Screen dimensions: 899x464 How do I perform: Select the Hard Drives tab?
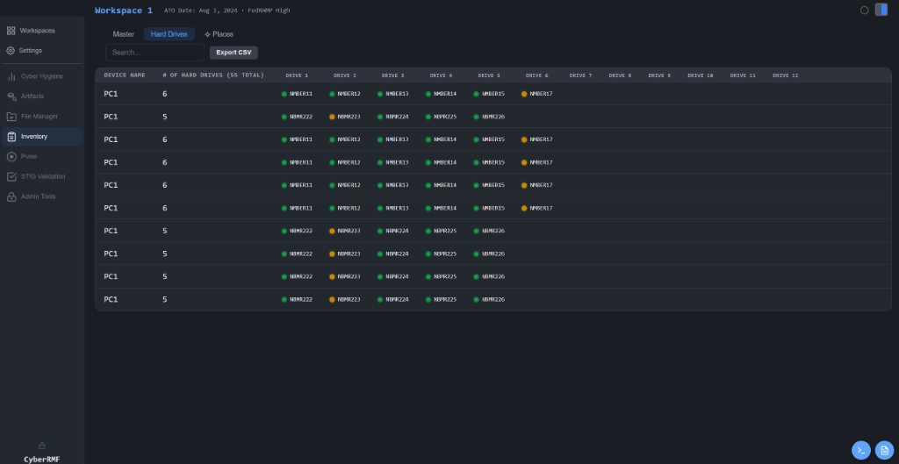tap(169, 34)
